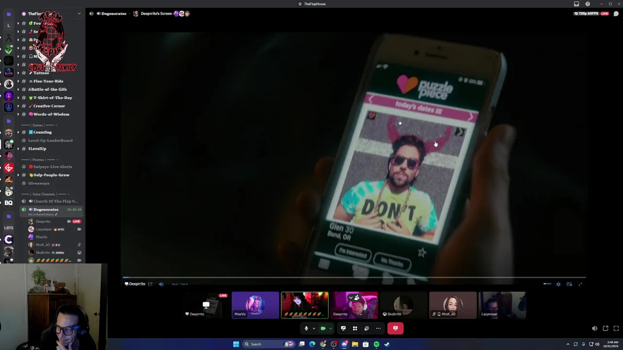Show the voice channel chat bubble
Image resolution: width=623 pixels, height=350 pixels.
616,14
